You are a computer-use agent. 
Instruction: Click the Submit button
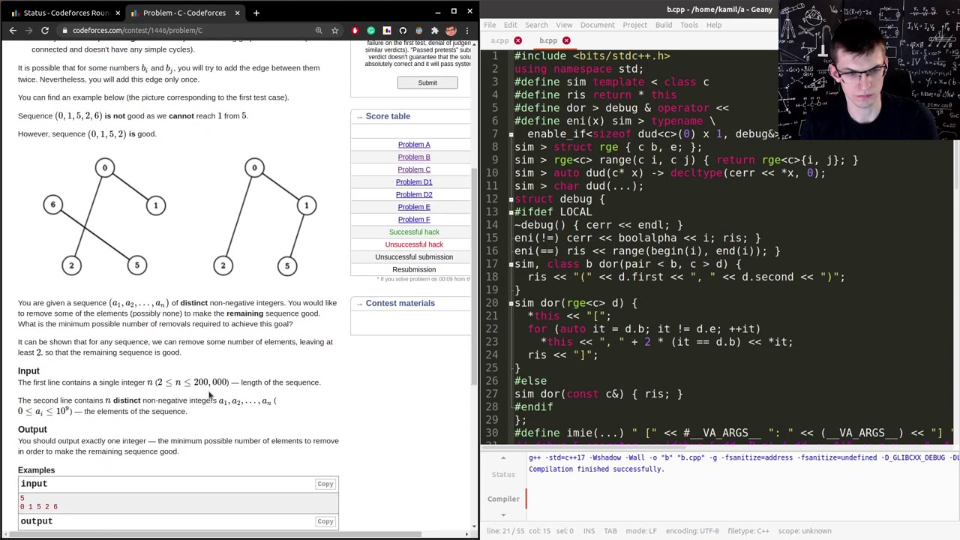427,83
